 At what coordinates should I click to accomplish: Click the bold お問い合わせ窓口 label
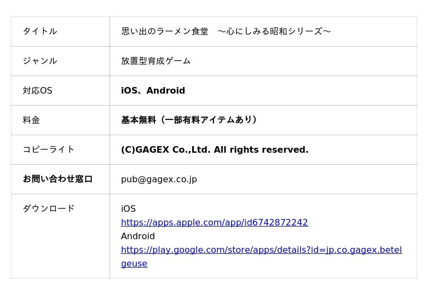pos(57,180)
